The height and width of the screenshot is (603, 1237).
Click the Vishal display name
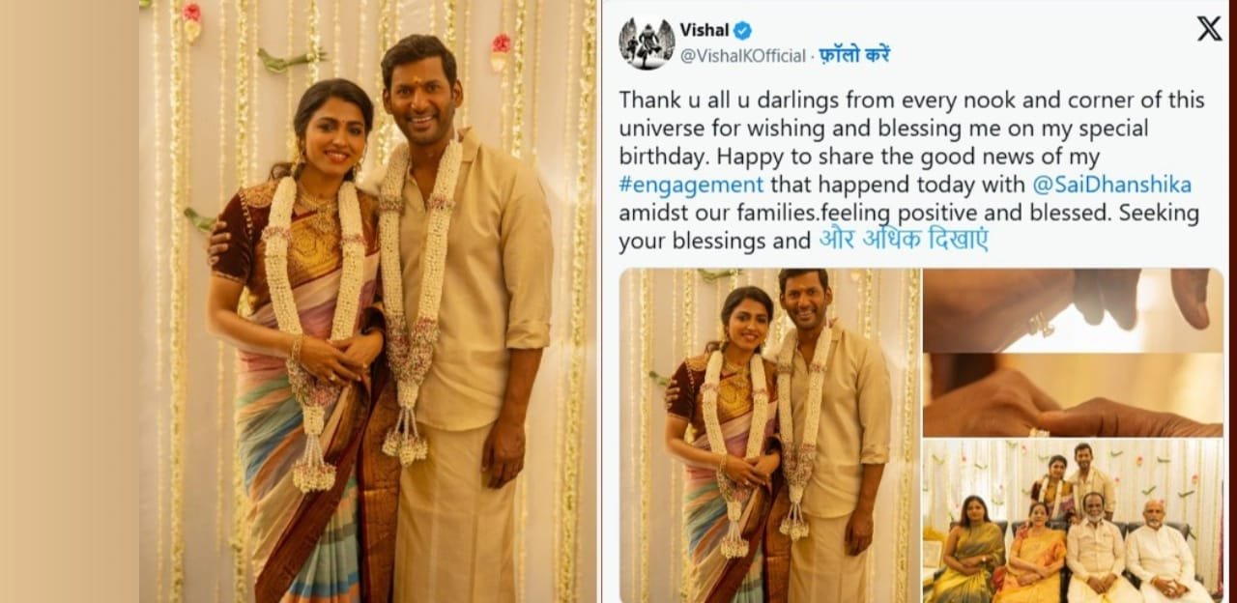[x=705, y=31]
